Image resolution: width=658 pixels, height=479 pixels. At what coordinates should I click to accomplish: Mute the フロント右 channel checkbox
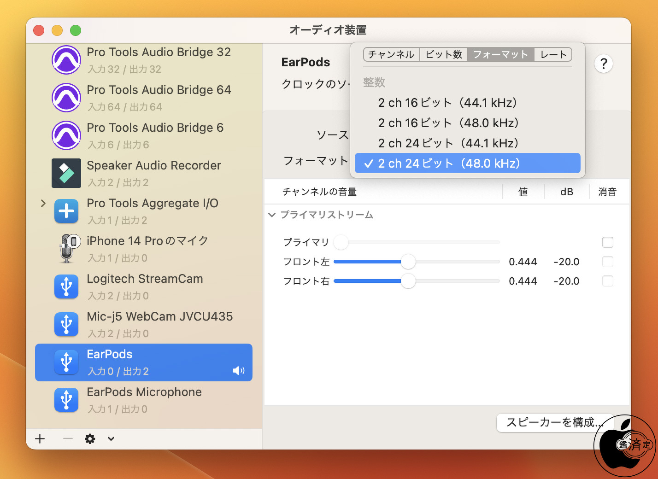pyautogui.click(x=607, y=281)
